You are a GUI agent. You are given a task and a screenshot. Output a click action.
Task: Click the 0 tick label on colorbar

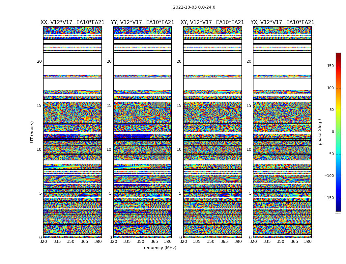tap(333, 132)
